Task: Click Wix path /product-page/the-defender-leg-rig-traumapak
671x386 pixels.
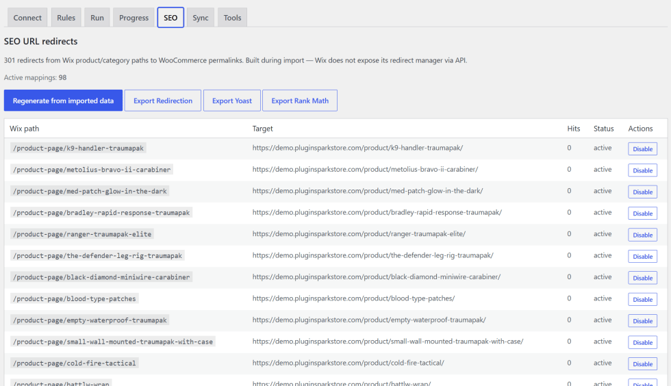Action: 97,255
